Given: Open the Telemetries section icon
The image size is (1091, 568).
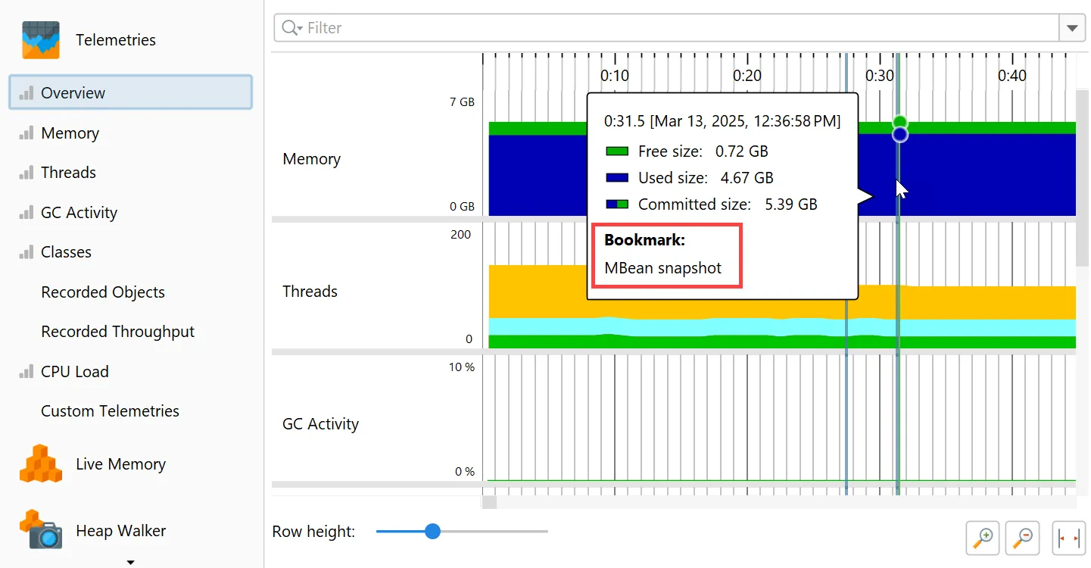Looking at the screenshot, I should coord(41,40).
